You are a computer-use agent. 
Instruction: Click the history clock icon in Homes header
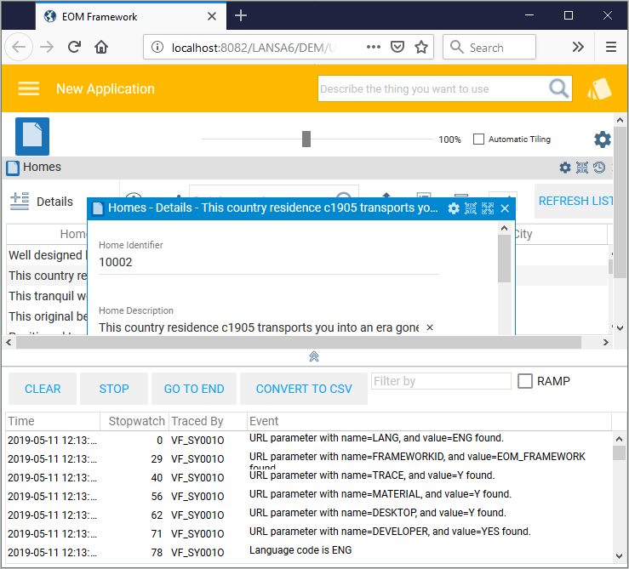point(599,168)
